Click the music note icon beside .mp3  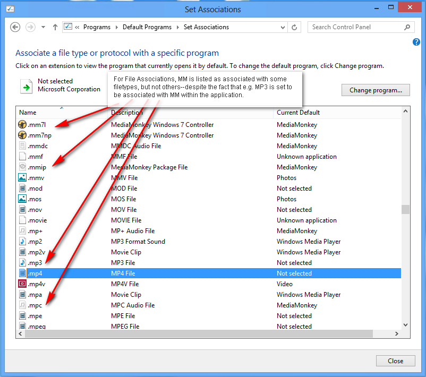pos(22,262)
